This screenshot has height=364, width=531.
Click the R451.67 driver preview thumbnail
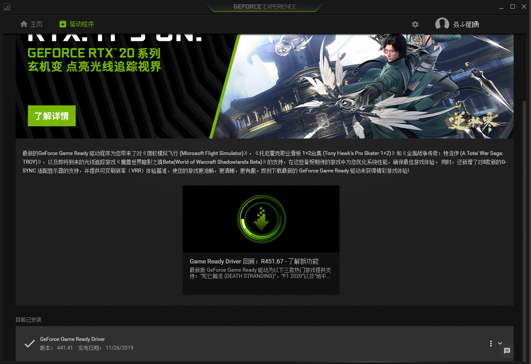(261, 219)
